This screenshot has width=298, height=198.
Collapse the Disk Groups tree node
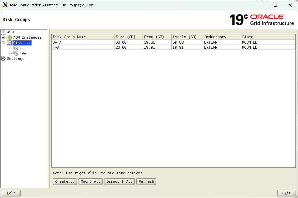point(3,43)
